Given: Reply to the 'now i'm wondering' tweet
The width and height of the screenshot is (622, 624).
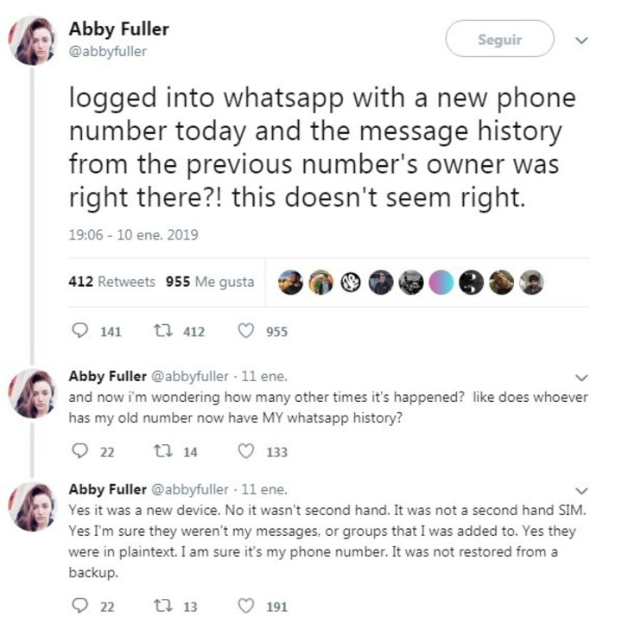Looking at the screenshot, I should click(x=80, y=451).
